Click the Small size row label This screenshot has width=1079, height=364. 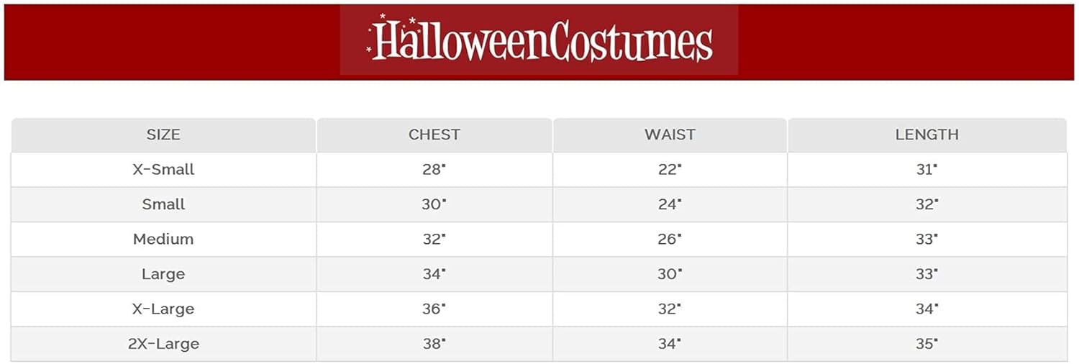coord(163,204)
